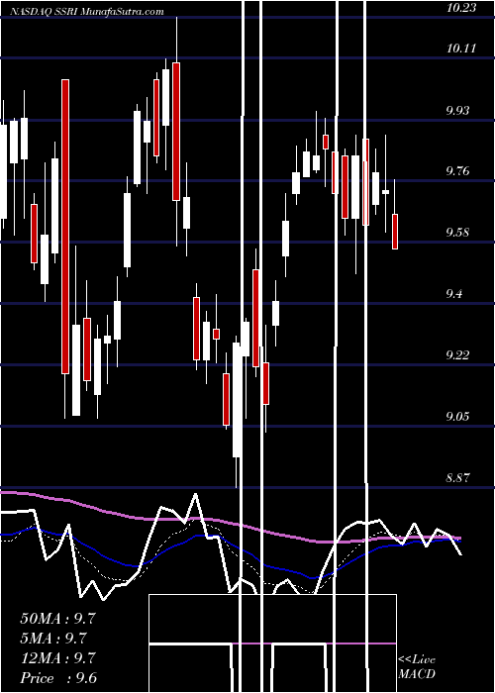The width and height of the screenshot is (495, 693).
Task: Click the 50MA : 9.7 reading
Action: pos(57,619)
